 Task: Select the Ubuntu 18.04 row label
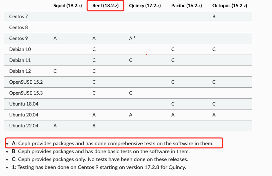click(x=23, y=104)
